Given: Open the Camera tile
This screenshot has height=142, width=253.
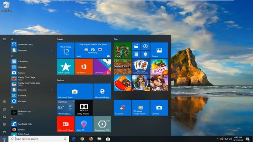Looking at the screenshot, I should (159, 108).
